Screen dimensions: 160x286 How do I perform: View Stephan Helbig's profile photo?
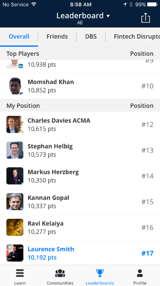pyautogui.click(x=15, y=150)
